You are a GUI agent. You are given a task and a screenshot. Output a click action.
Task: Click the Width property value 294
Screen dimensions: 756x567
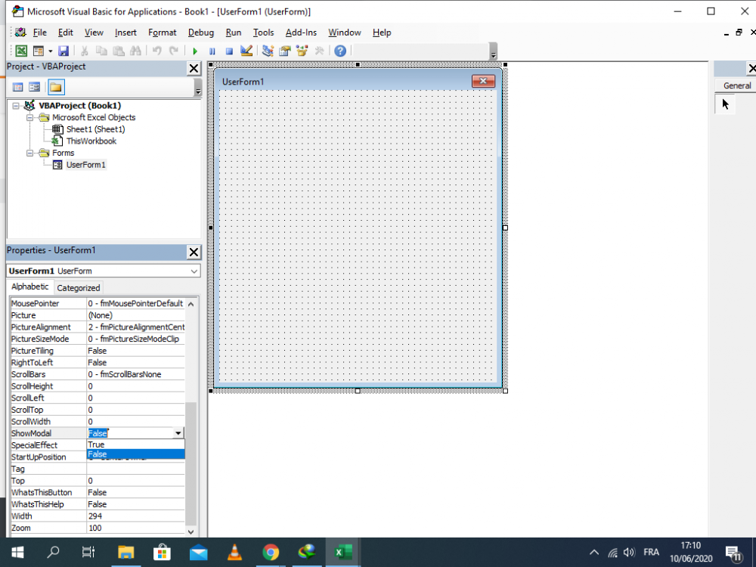pos(135,516)
